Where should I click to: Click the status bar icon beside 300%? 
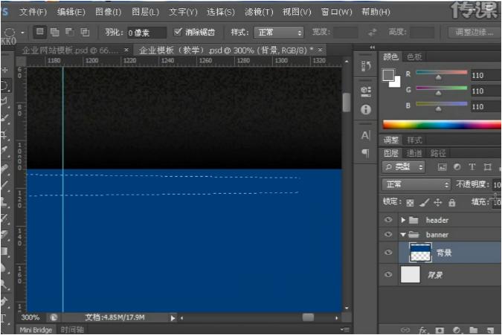click(x=54, y=317)
